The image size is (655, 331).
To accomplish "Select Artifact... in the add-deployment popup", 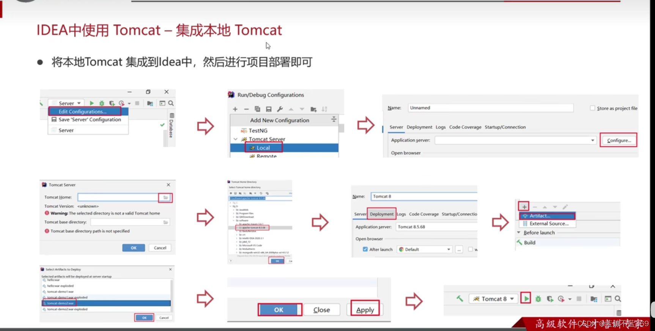I will (547, 216).
